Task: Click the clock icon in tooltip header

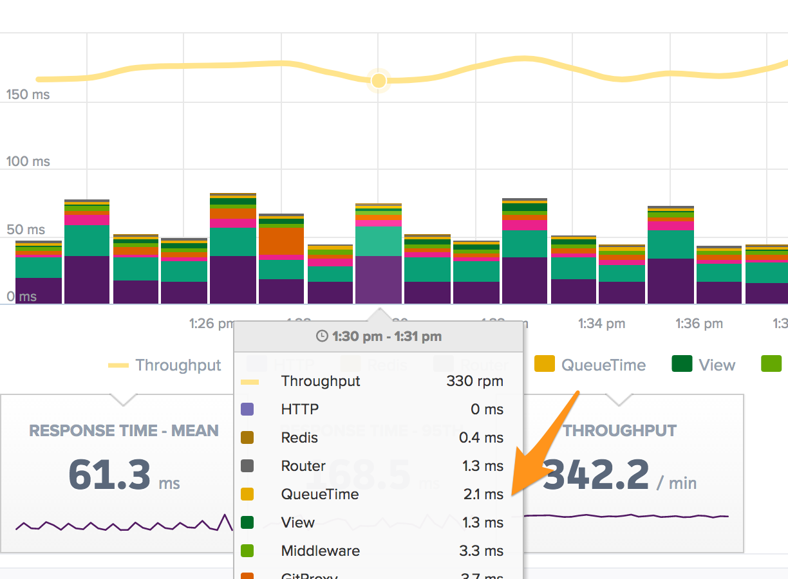Action: click(x=322, y=336)
